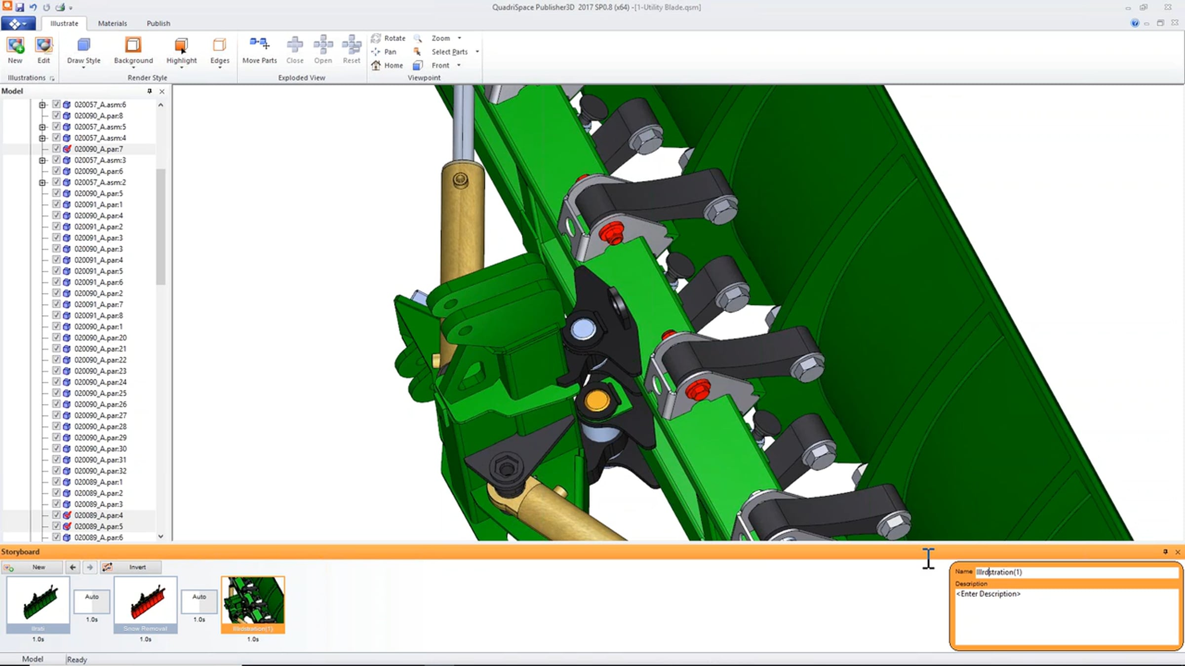Image resolution: width=1185 pixels, height=666 pixels.
Task: Open the Illustrations group dialog launcher
Action: point(52,78)
